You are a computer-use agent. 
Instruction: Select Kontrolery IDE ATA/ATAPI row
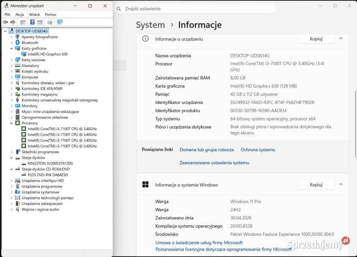[42, 88]
